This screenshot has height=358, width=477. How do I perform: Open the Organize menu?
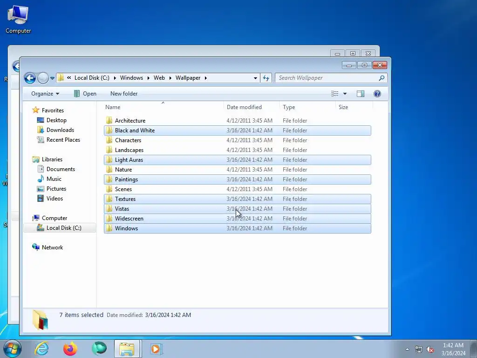[45, 94]
